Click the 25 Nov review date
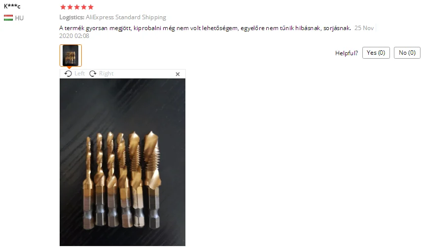This screenshot has height=248, width=422. [x=364, y=28]
